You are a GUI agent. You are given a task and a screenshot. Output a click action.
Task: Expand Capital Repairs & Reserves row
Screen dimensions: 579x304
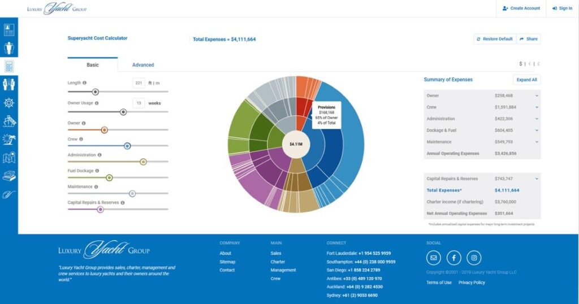(536, 179)
